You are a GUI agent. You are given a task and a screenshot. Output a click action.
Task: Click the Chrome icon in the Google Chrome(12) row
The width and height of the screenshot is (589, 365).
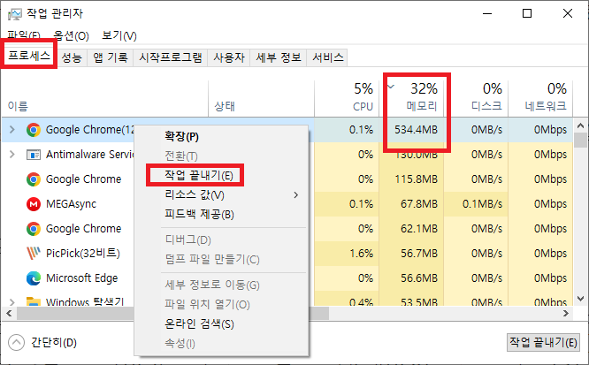(x=34, y=130)
